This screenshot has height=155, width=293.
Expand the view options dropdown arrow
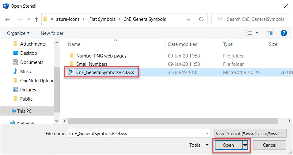coord(257,33)
